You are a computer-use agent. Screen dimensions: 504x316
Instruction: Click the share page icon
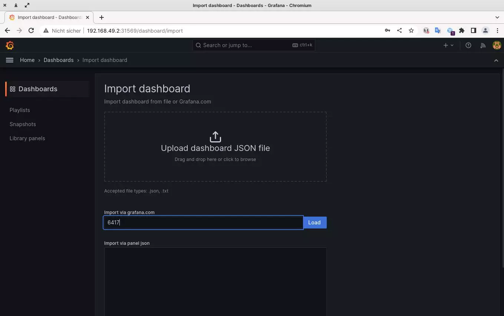tap(399, 31)
